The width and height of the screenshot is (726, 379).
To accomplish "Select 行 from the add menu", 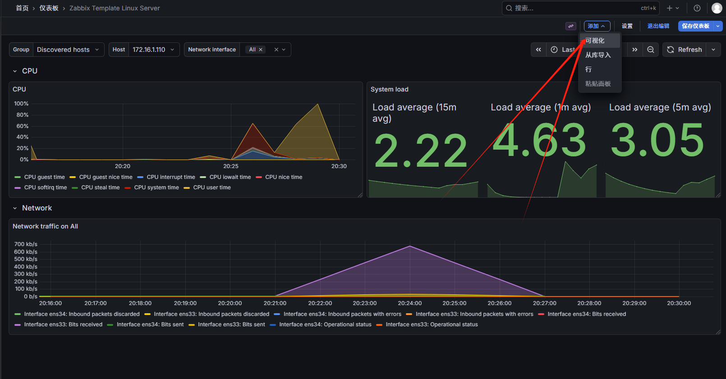I will 600,69.
